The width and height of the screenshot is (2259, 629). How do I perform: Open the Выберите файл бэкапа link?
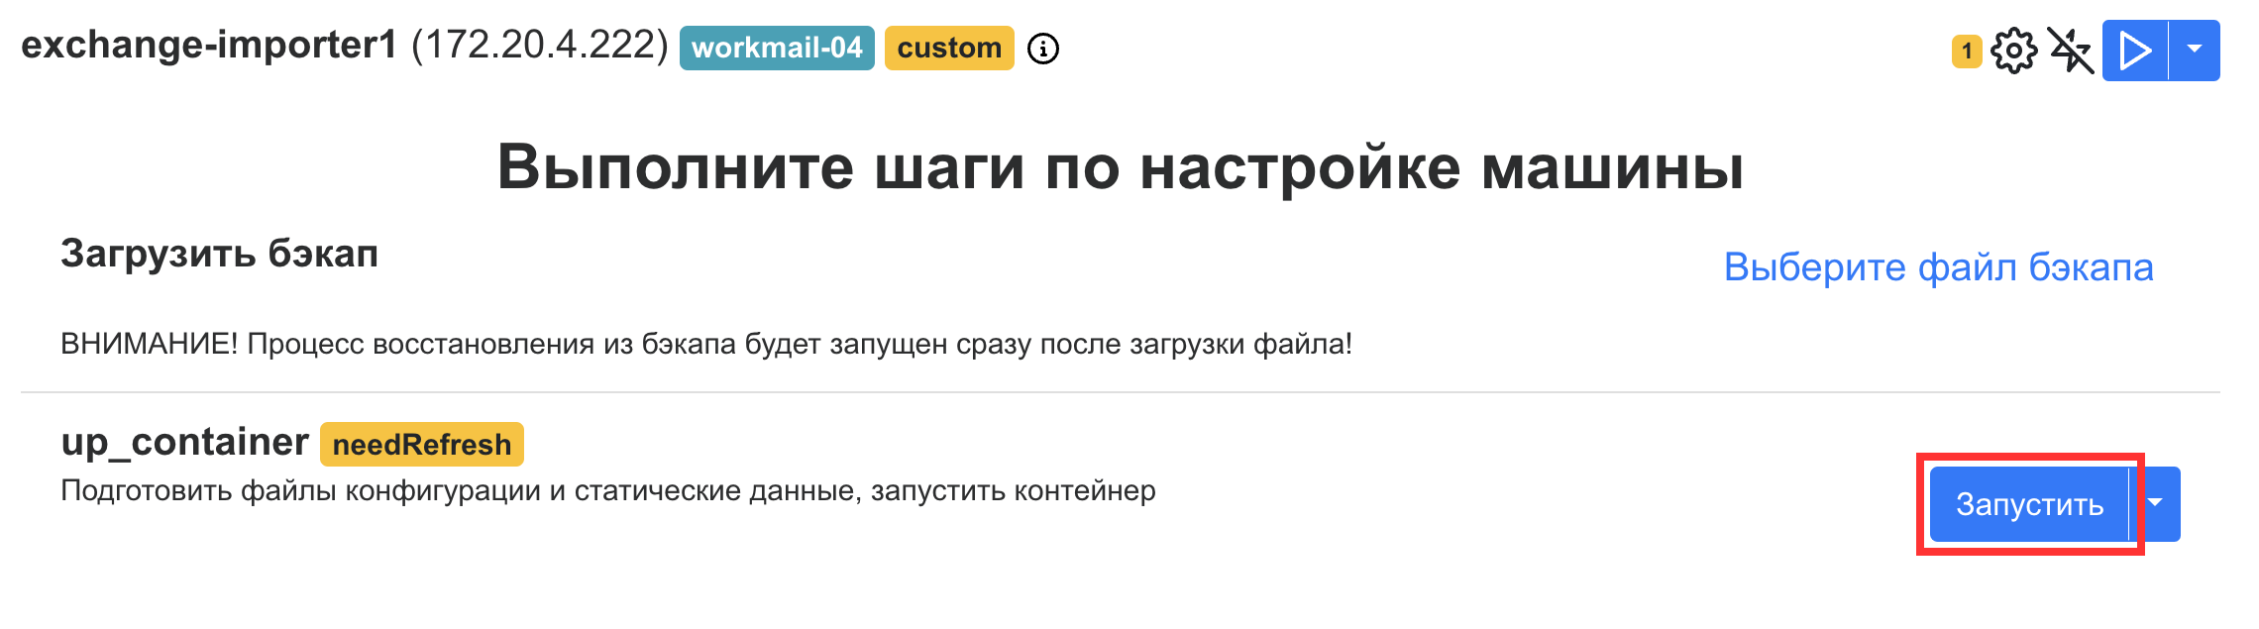click(x=1938, y=267)
